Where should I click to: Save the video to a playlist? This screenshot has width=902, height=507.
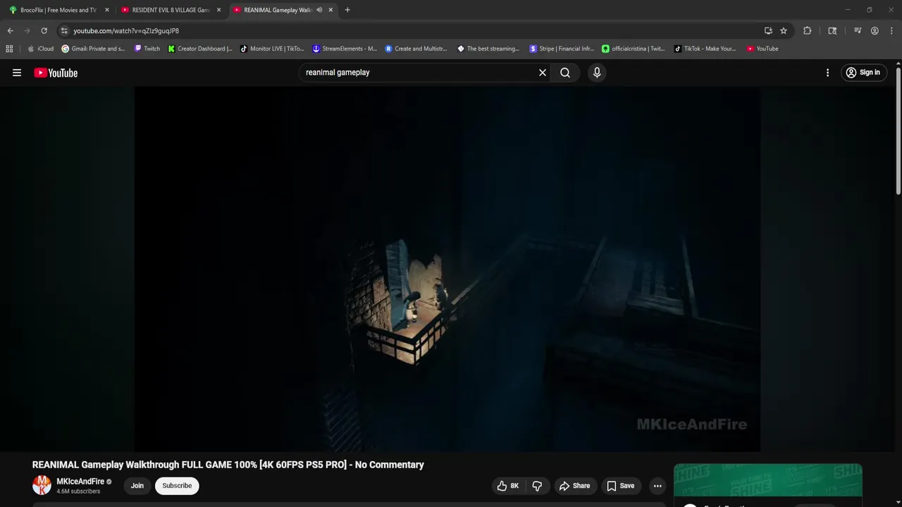click(x=621, y=486)
